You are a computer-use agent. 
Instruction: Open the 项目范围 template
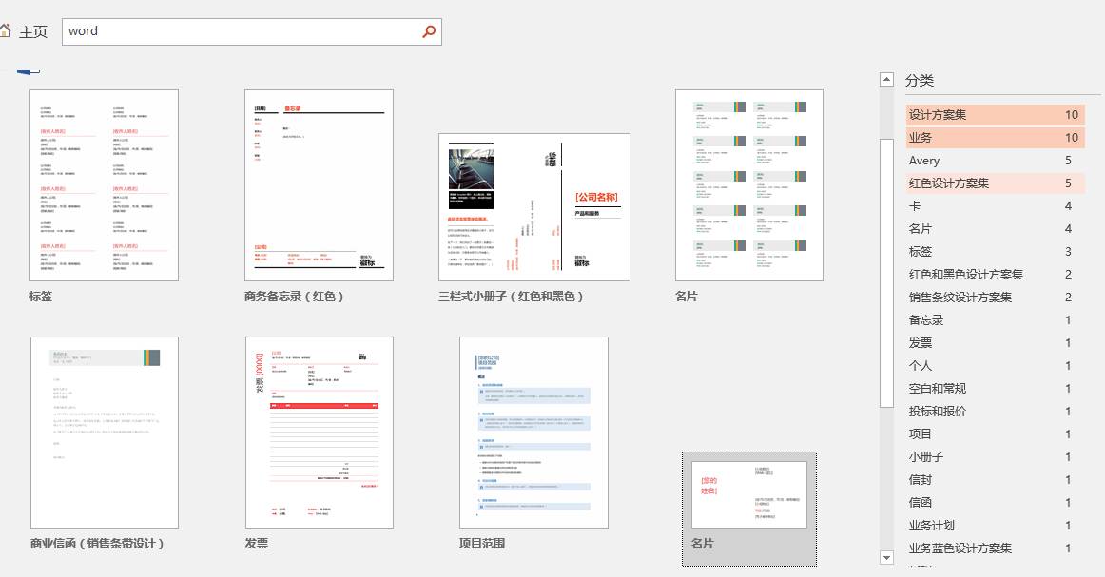pyautogui.click(x=533, y=432)
